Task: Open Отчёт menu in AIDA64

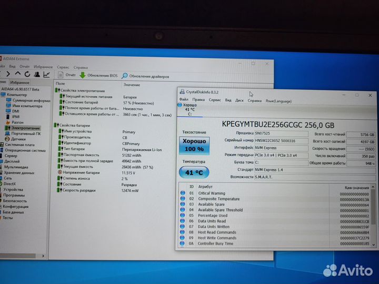Action: [x=24, y=66]
